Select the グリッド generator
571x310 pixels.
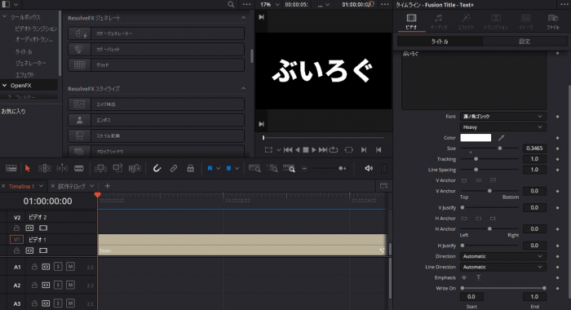point(156,64)
